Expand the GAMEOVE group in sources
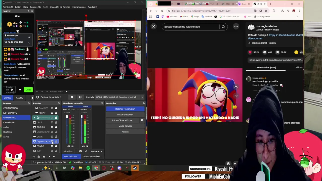Screen dimensions: 322x181 tap(34, 118)
